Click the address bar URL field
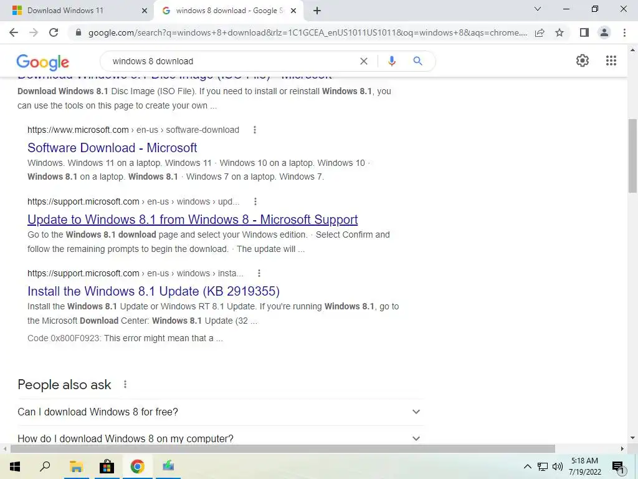 tap(307, 32)
